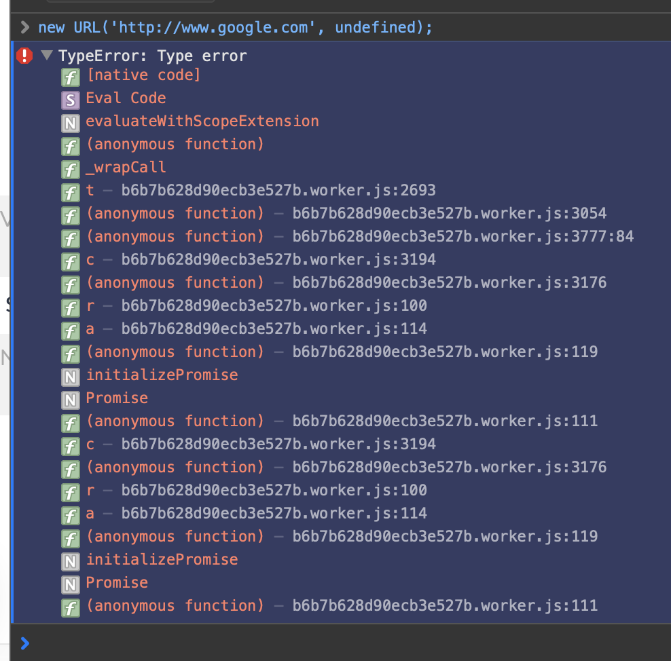
Task: Click the function icon on the second r frame
Action: 70,493
